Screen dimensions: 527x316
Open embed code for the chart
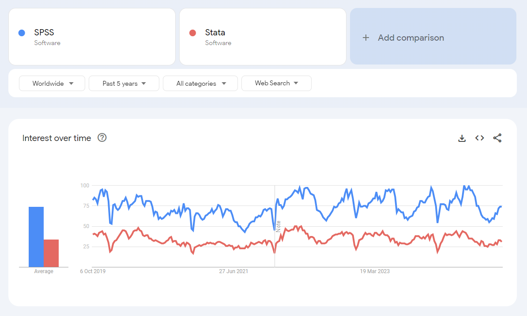coord(479,138)
